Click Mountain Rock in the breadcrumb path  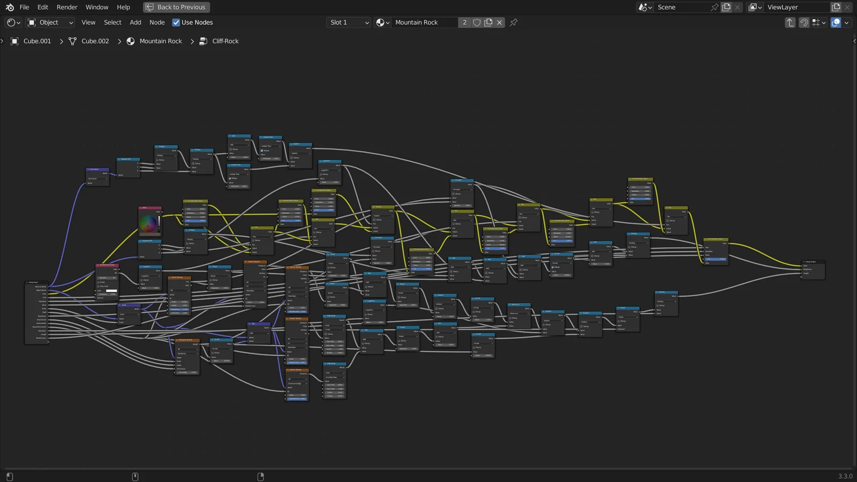click(x=160, y=41)
